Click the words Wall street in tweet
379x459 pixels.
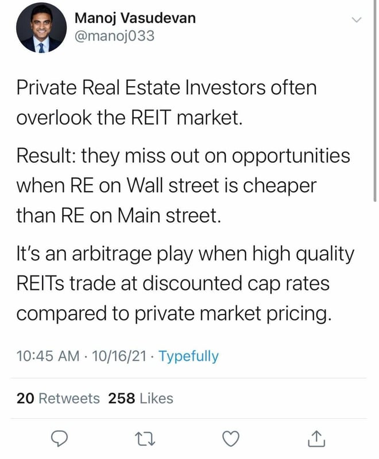coord(173,185)
